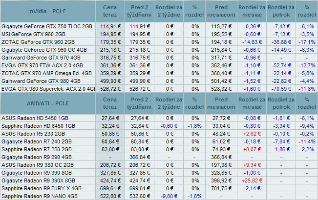Viewport: 318px width, 200px height.
Task: Click the 'AMD/ATI – PCI-E' section header
Action: tap(48, 103)
